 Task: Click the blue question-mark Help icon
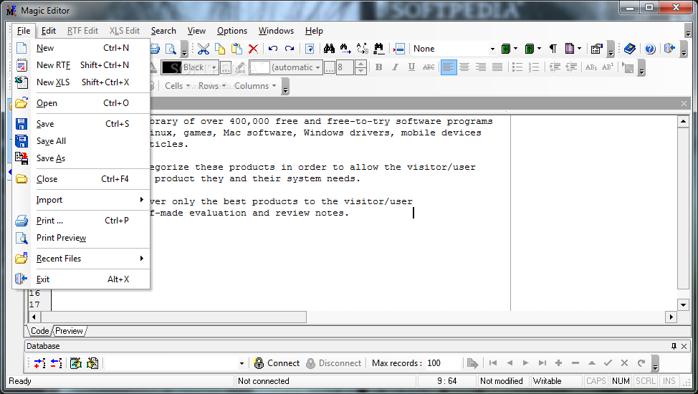[x=650, y=49]
